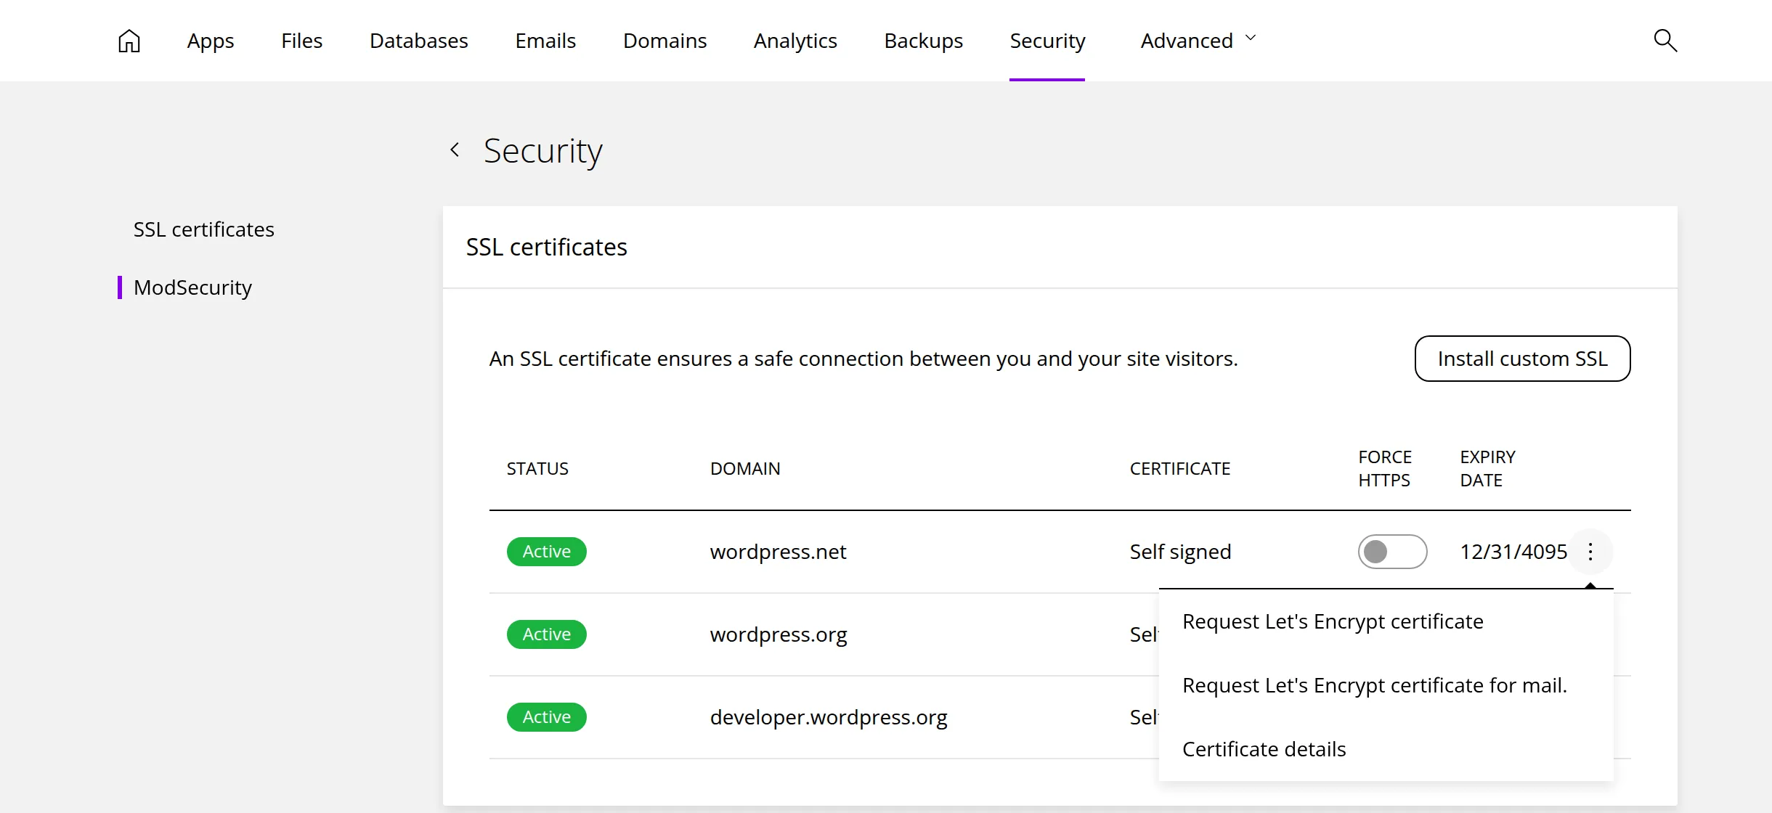This screenshot has width=1772, height=813.
Task: Select the Domains tab
Action: [664, 41]
